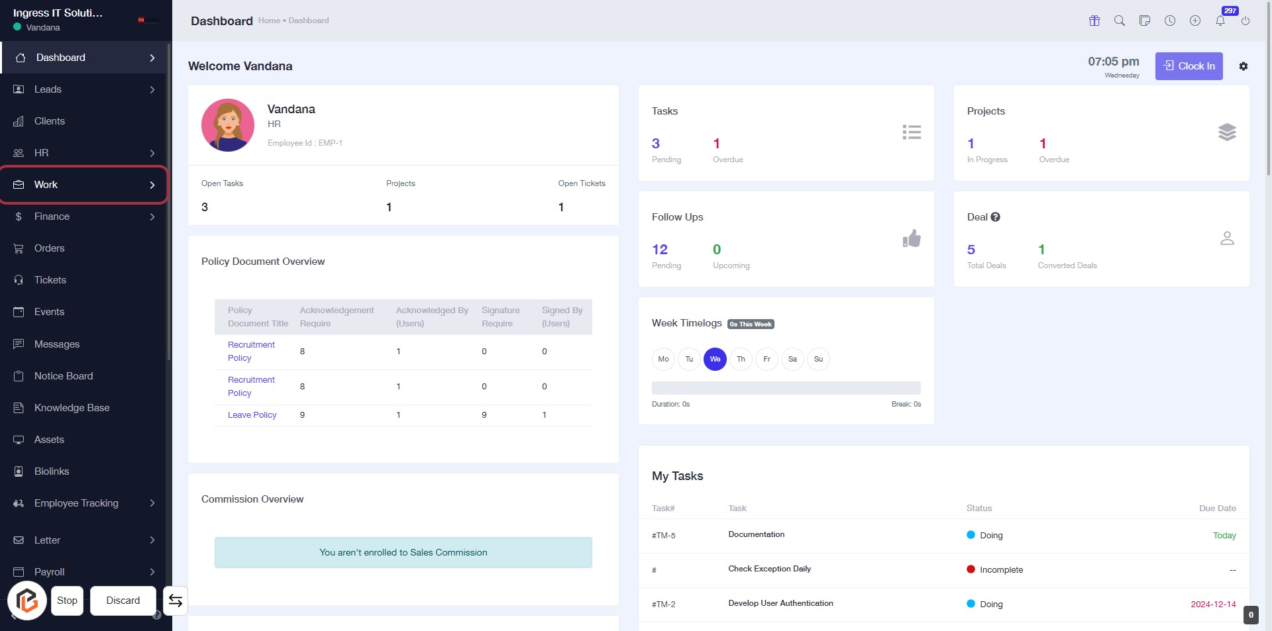Open the notifications bell icon
Viewport: 1272px width, 631px height.
click(x=1220, y=21)
